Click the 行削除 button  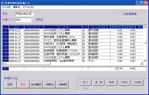point(138,83)
